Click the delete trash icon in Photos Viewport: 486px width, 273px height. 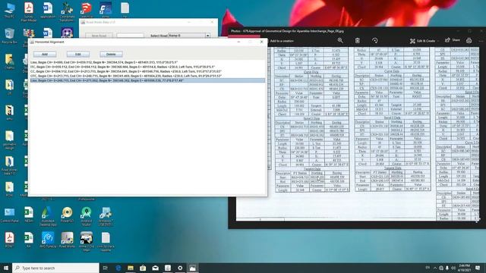358,40
